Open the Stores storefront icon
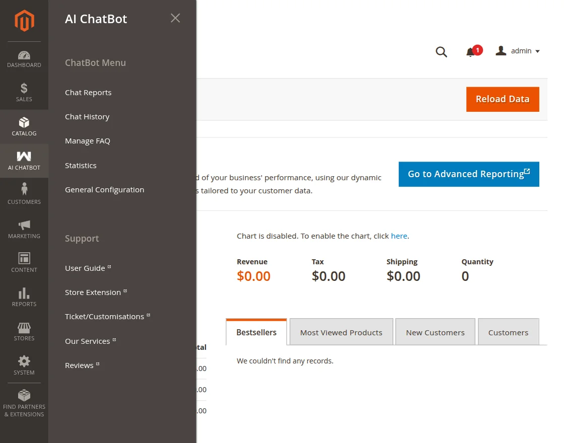 point(24,328)
